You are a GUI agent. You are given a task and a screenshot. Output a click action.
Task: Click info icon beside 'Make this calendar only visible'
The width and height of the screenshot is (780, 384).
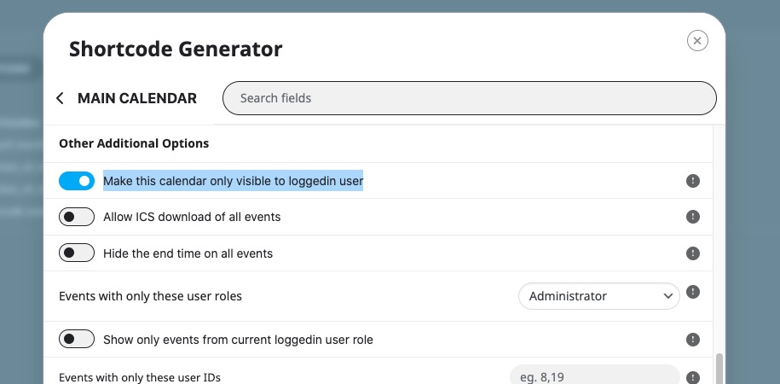(x=693, y=181)
